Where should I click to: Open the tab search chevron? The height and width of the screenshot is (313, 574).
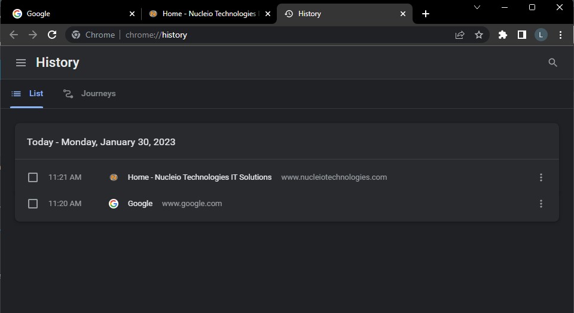coord(477,7)
